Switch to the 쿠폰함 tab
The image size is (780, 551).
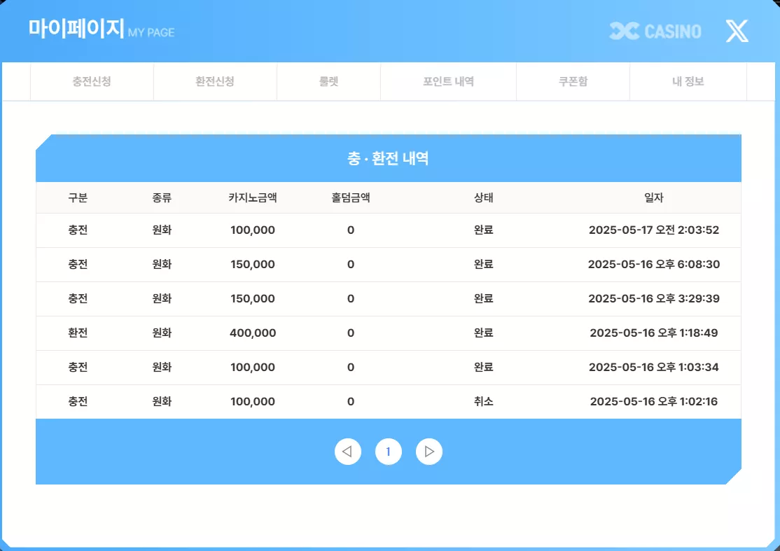(573, 81)
